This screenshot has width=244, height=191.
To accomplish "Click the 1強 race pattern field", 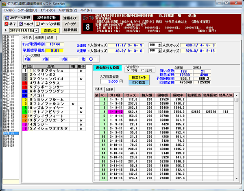I will click(x=36, y=59).
